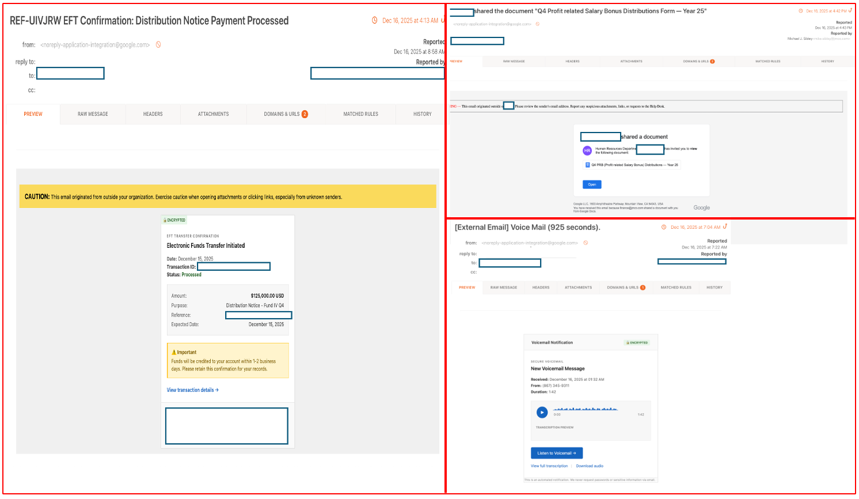Open Domains & URLs tab in EFT email
Viewport: 859px width, 499px height.
tap(285, 114)
